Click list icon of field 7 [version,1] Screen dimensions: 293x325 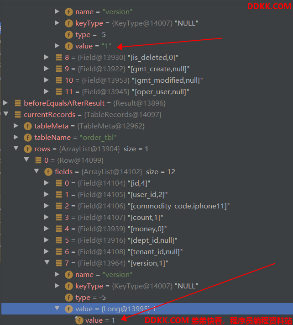[59, 263]
